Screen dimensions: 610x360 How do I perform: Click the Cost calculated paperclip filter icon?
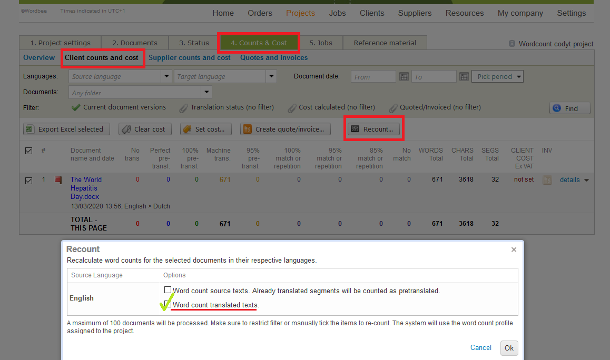click(x=292, y=108)
